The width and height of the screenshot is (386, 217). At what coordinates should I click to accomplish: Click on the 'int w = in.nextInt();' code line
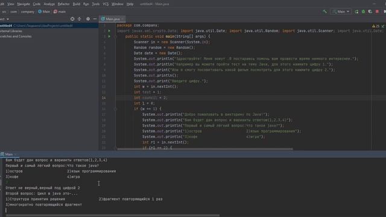click(x=156, y=87)
